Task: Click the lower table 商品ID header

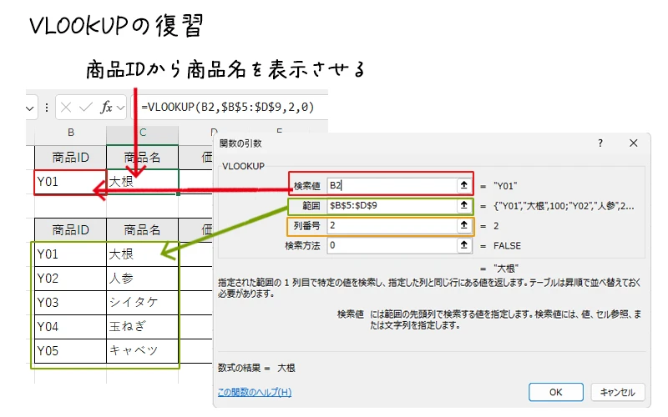Action: pyautogui.click(x=71, y=230)
